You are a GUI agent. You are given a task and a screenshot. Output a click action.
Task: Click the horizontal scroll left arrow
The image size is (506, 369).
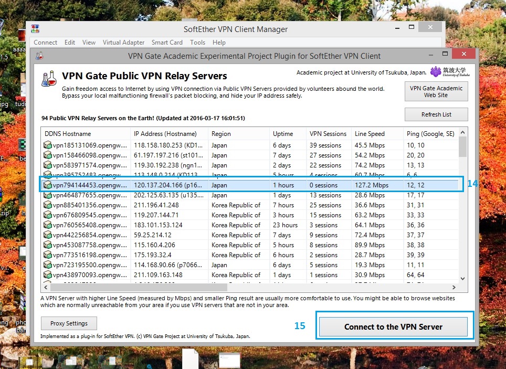click(x=46, y=287)
